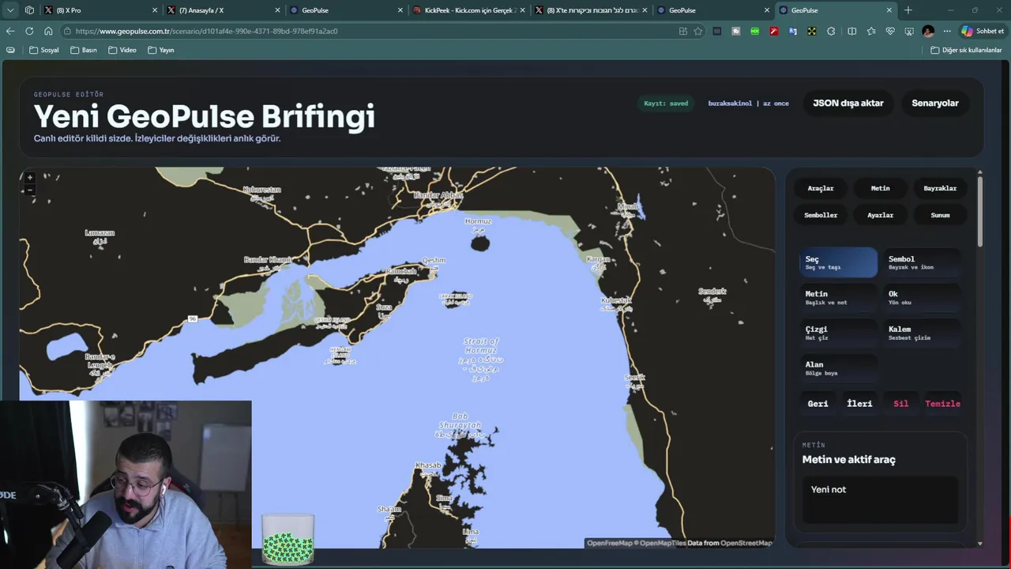Open the Ayarlar panel tab
This screenshot has width=1011, height=569.
coord(880,215)
